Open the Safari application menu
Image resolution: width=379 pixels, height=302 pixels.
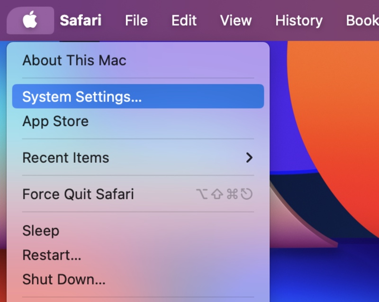pos(80,20)
